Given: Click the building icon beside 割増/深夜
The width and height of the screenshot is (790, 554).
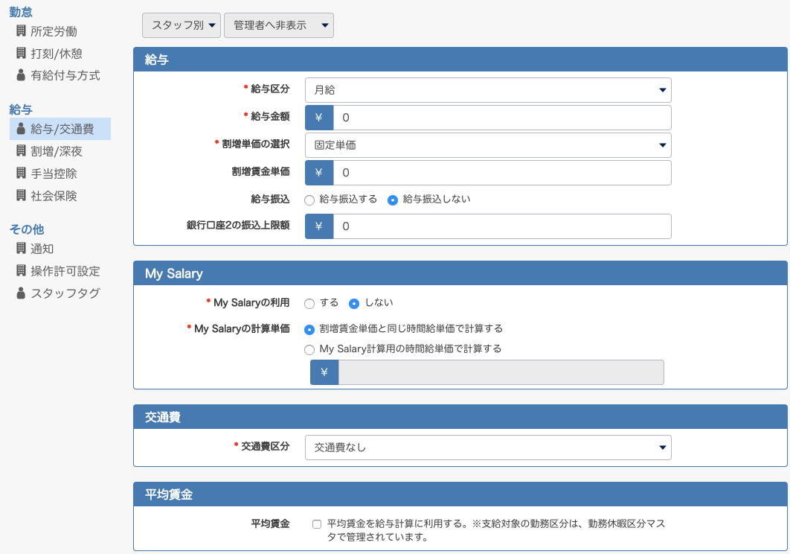Looking at the screenshot, I should [21, 151].
